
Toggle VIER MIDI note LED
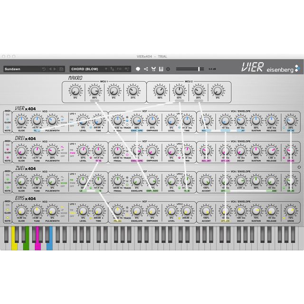click(x=8, y=128)
